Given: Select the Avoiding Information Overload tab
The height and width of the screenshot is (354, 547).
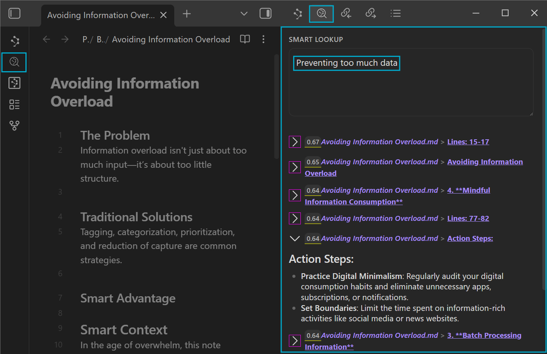Looking at the screenshot, I should pos(101,15).
